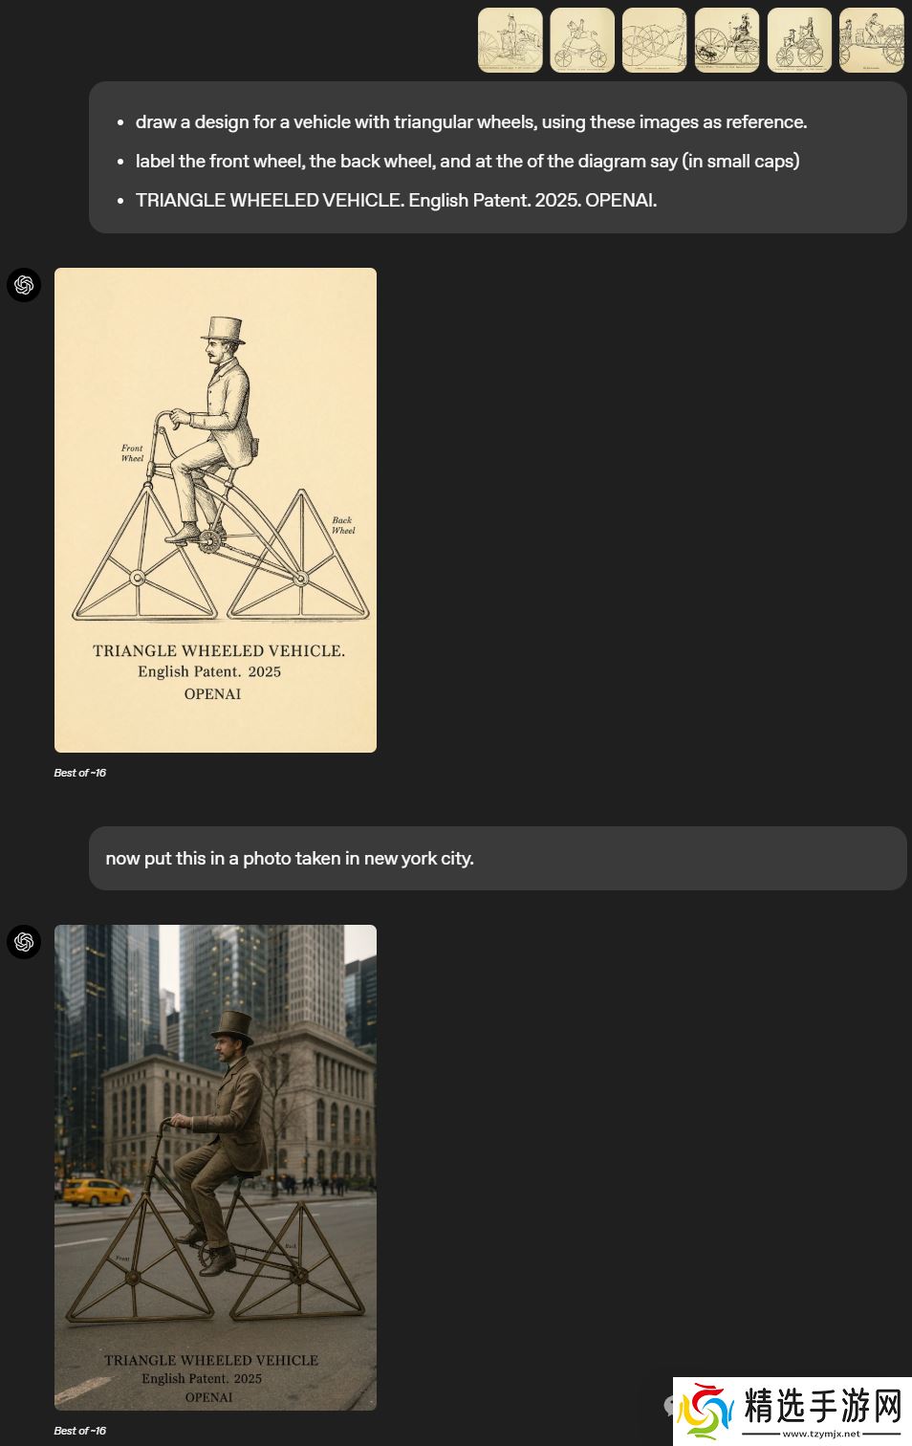Click 'Best of ~16' under the city photo
The width and height of the screenshot is (912, 1446).
80,1431
